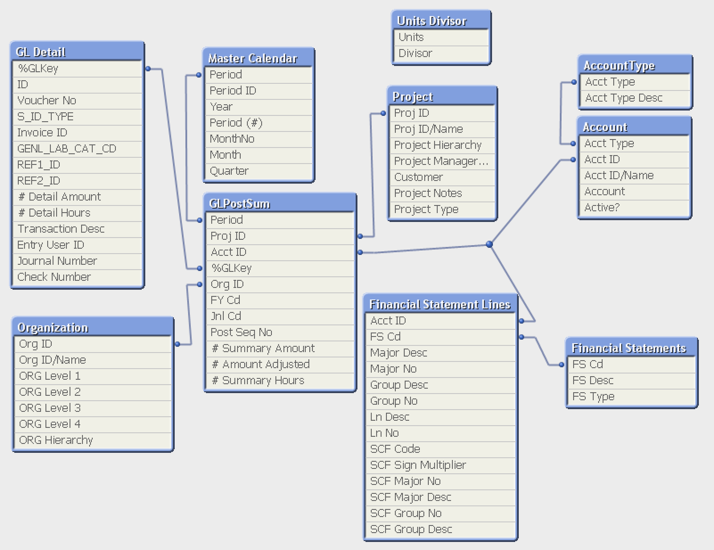Click the Acct Type Desc field

coord(635,98)
